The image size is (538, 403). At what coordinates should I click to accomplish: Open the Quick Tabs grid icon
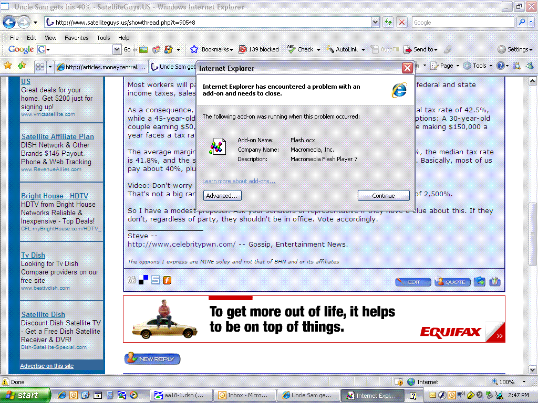40,67
